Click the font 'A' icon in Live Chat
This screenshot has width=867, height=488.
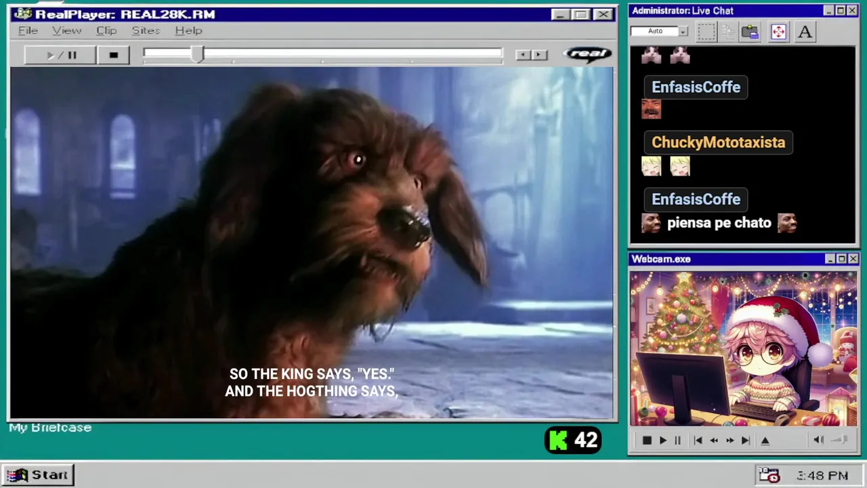(x=805, y=31)
